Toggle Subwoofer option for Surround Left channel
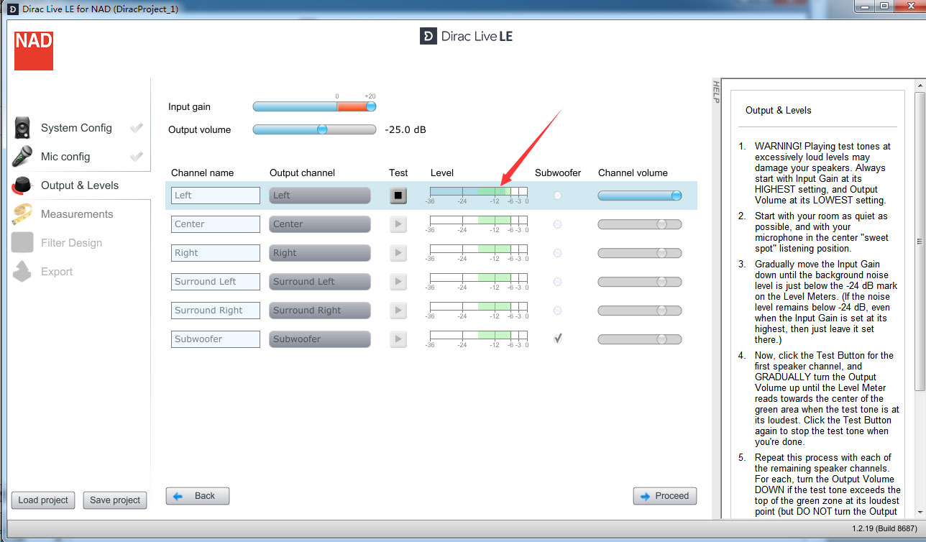The height and width of the screenshot is (542, 926). [x=558, y=282]
